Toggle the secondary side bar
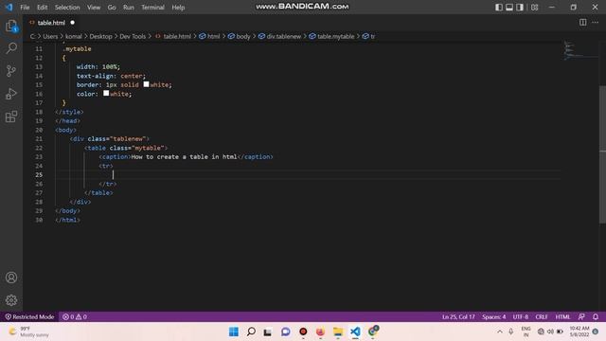Screen dimensions: 606x341 click(520, 7)
